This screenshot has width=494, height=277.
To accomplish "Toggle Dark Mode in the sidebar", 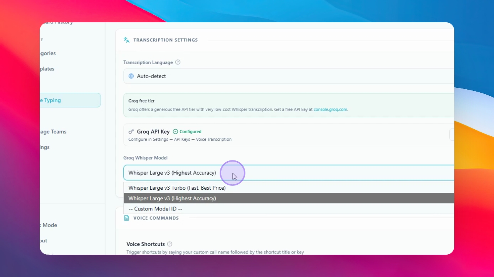I will (x=48, y=225).
